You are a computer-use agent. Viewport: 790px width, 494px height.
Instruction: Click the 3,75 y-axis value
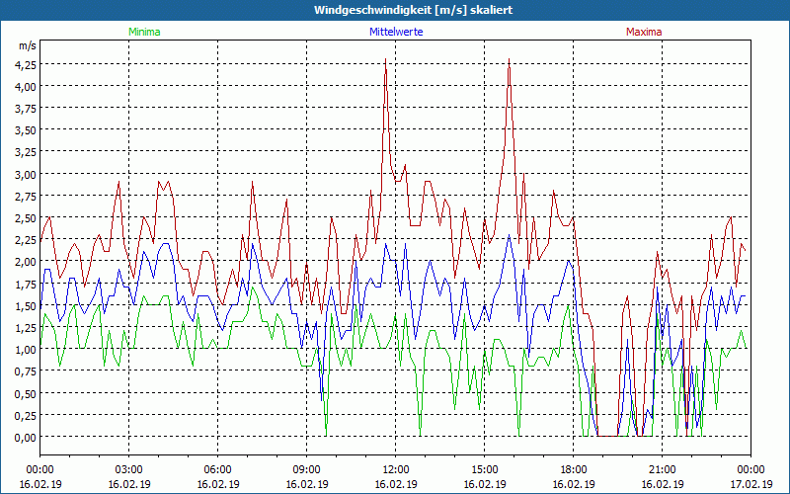click(x=26, y=108)
